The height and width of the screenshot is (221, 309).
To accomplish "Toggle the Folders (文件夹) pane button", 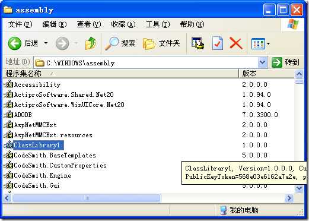I will [161, 43].
